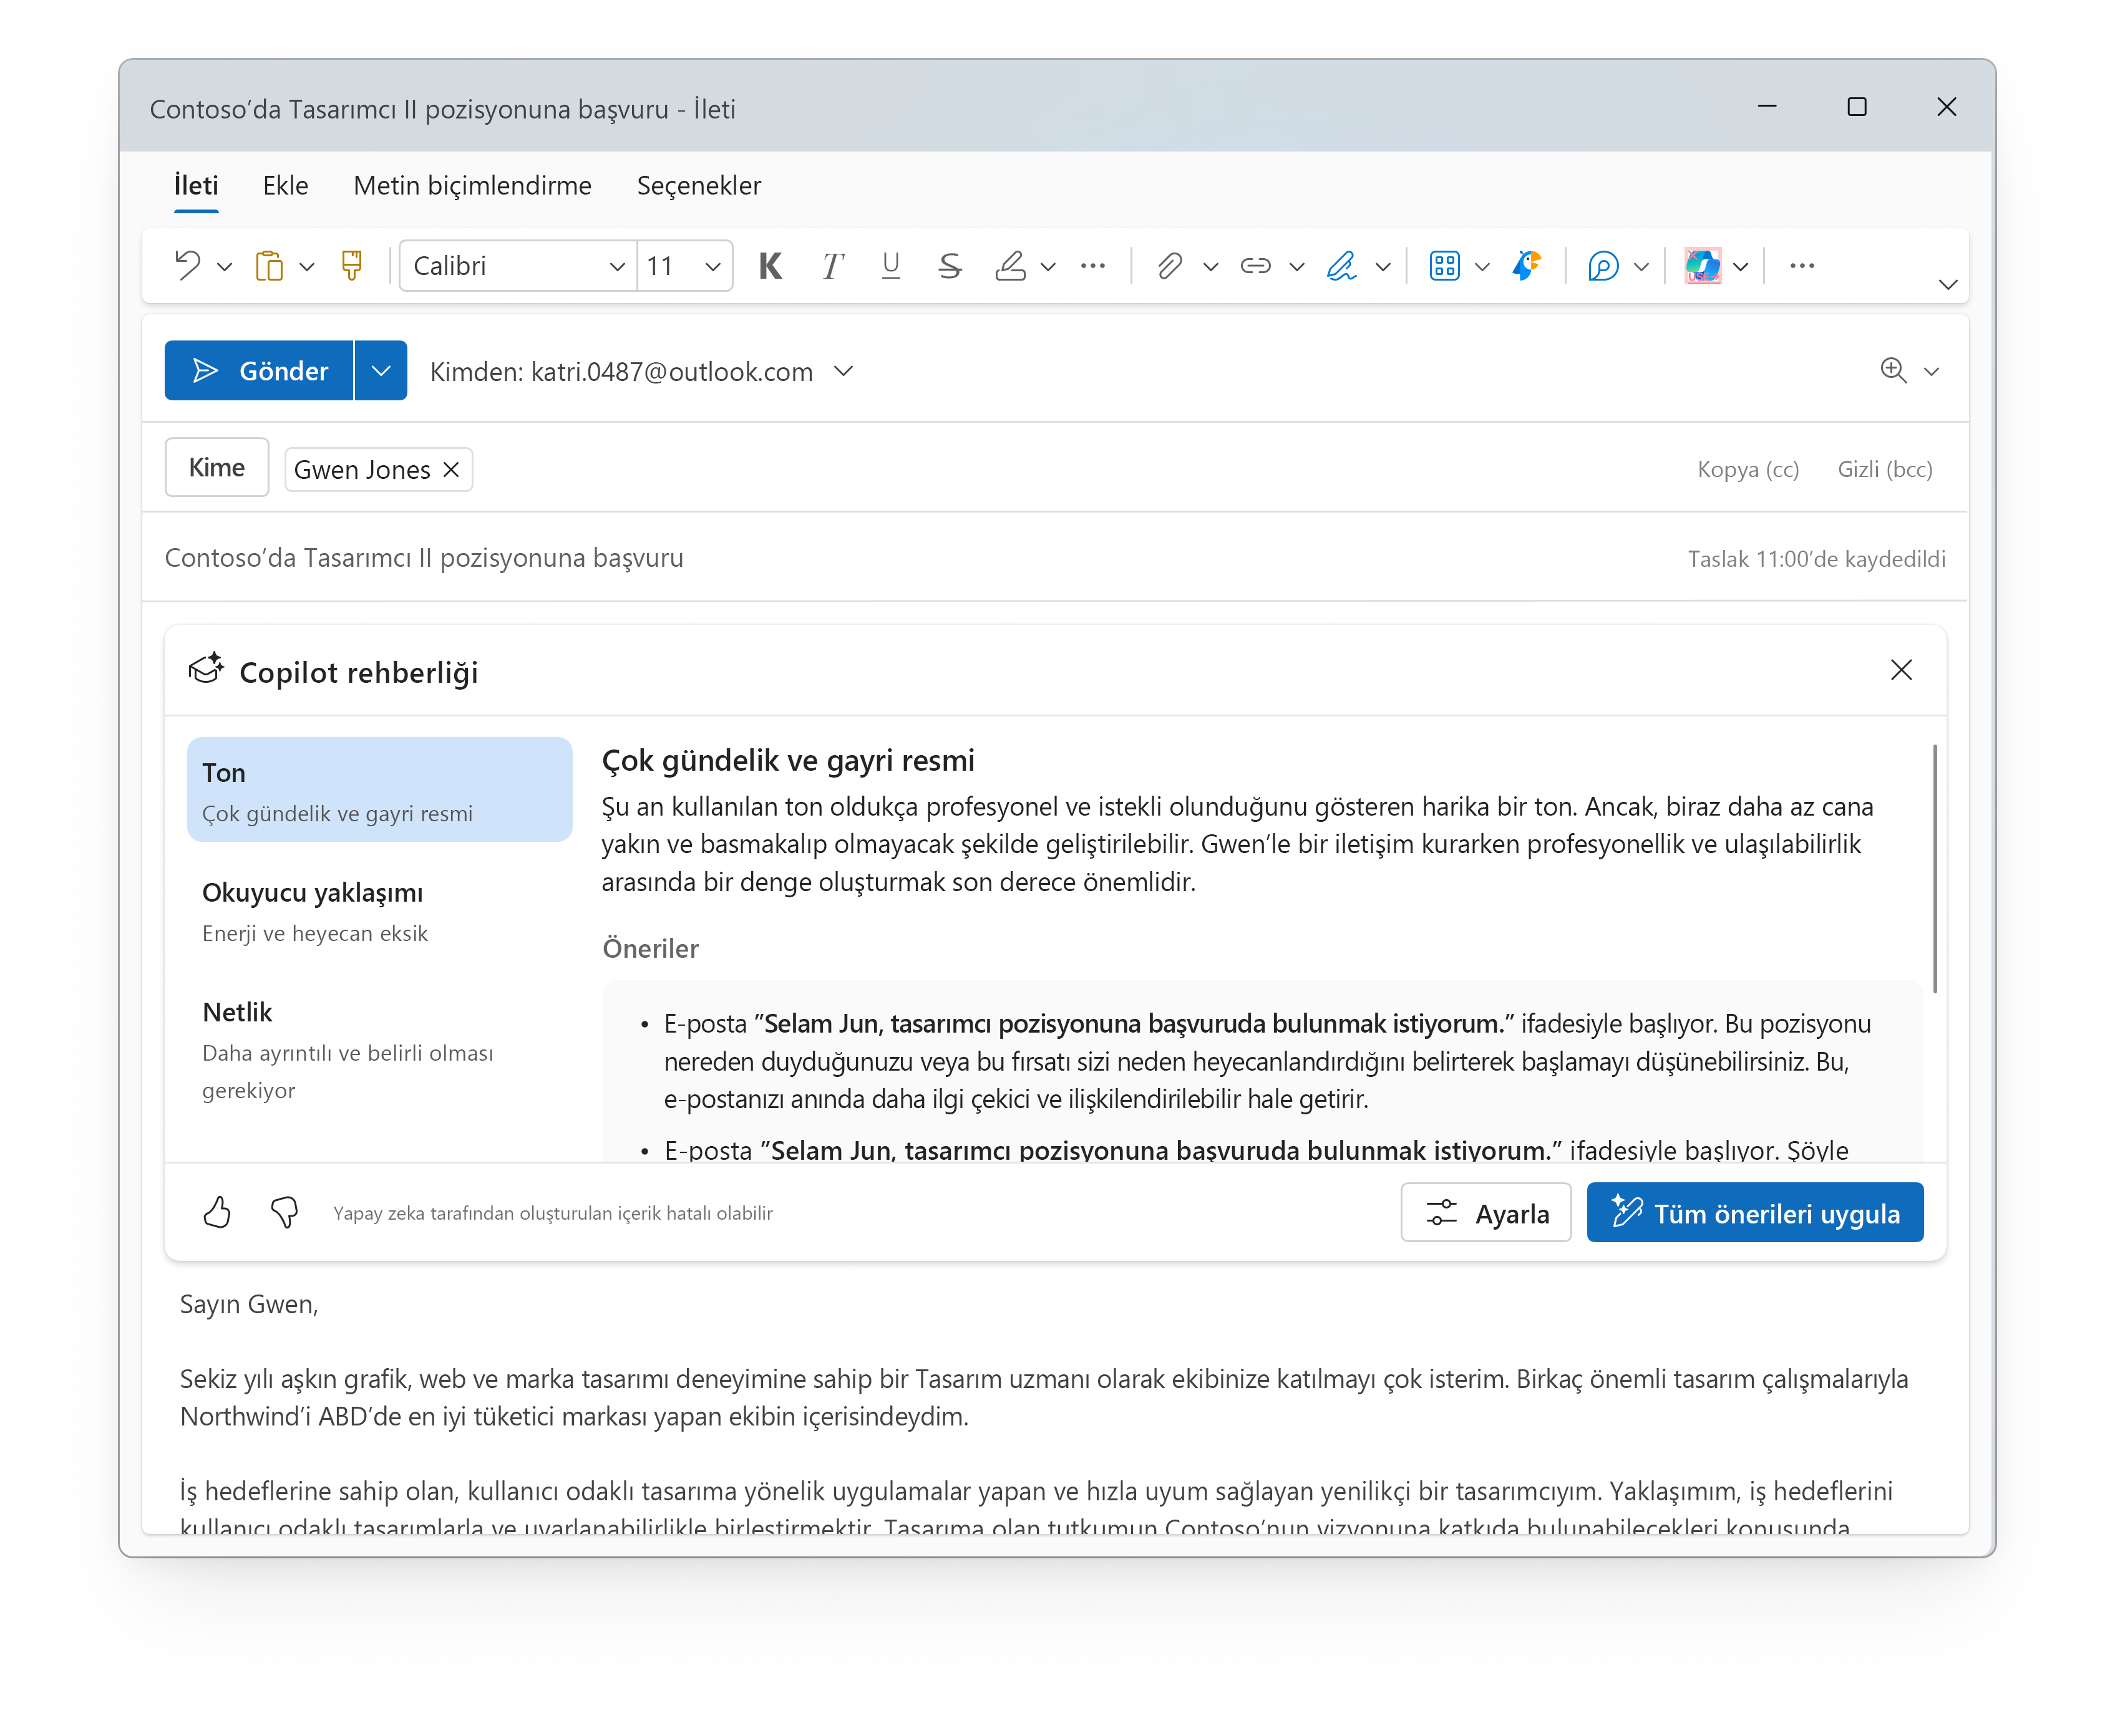Click the apps grid icon
Viewport: 2115px width, 1736px height.
(x=1445, y=266)
